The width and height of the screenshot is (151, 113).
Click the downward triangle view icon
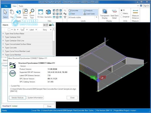(x=65, y=17)
